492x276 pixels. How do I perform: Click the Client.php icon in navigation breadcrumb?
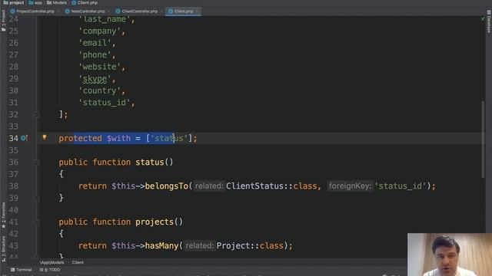click(x=74, y=2)
